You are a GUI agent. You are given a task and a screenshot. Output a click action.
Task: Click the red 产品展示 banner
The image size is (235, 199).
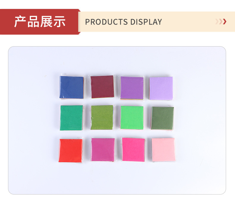coord(40,22)
